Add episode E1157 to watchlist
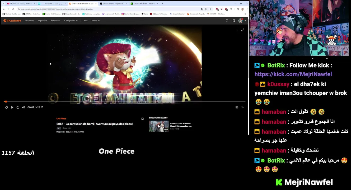 click(x=142, y=119)
